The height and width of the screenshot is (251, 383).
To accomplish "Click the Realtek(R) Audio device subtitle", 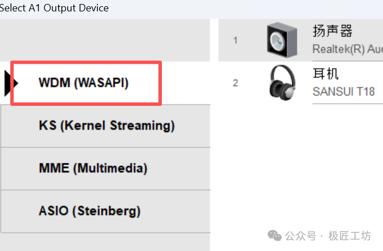I will [x=347, y=50].
